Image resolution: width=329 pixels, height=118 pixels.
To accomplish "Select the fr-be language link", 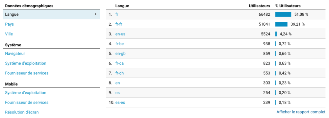I will [x=120, y=43].
